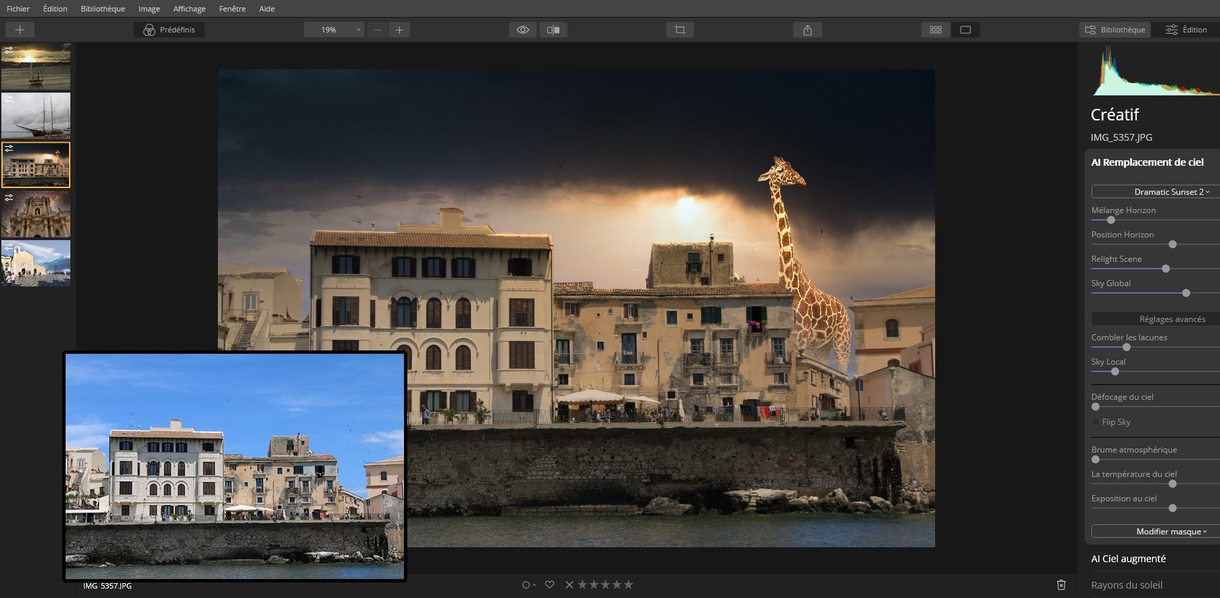Toggle before/after compare view
1220x598 pixels.
point(553,30)
